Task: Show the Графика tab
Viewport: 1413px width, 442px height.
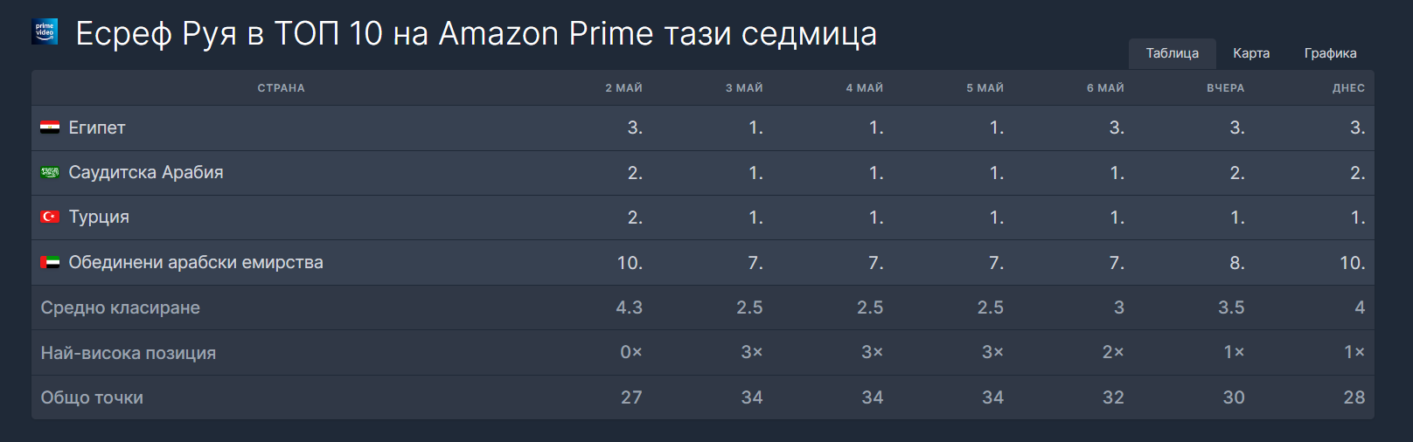Action: click(1330, 53)
